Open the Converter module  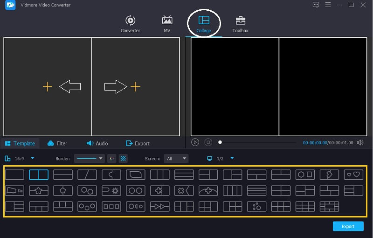[x=130, y=24]
